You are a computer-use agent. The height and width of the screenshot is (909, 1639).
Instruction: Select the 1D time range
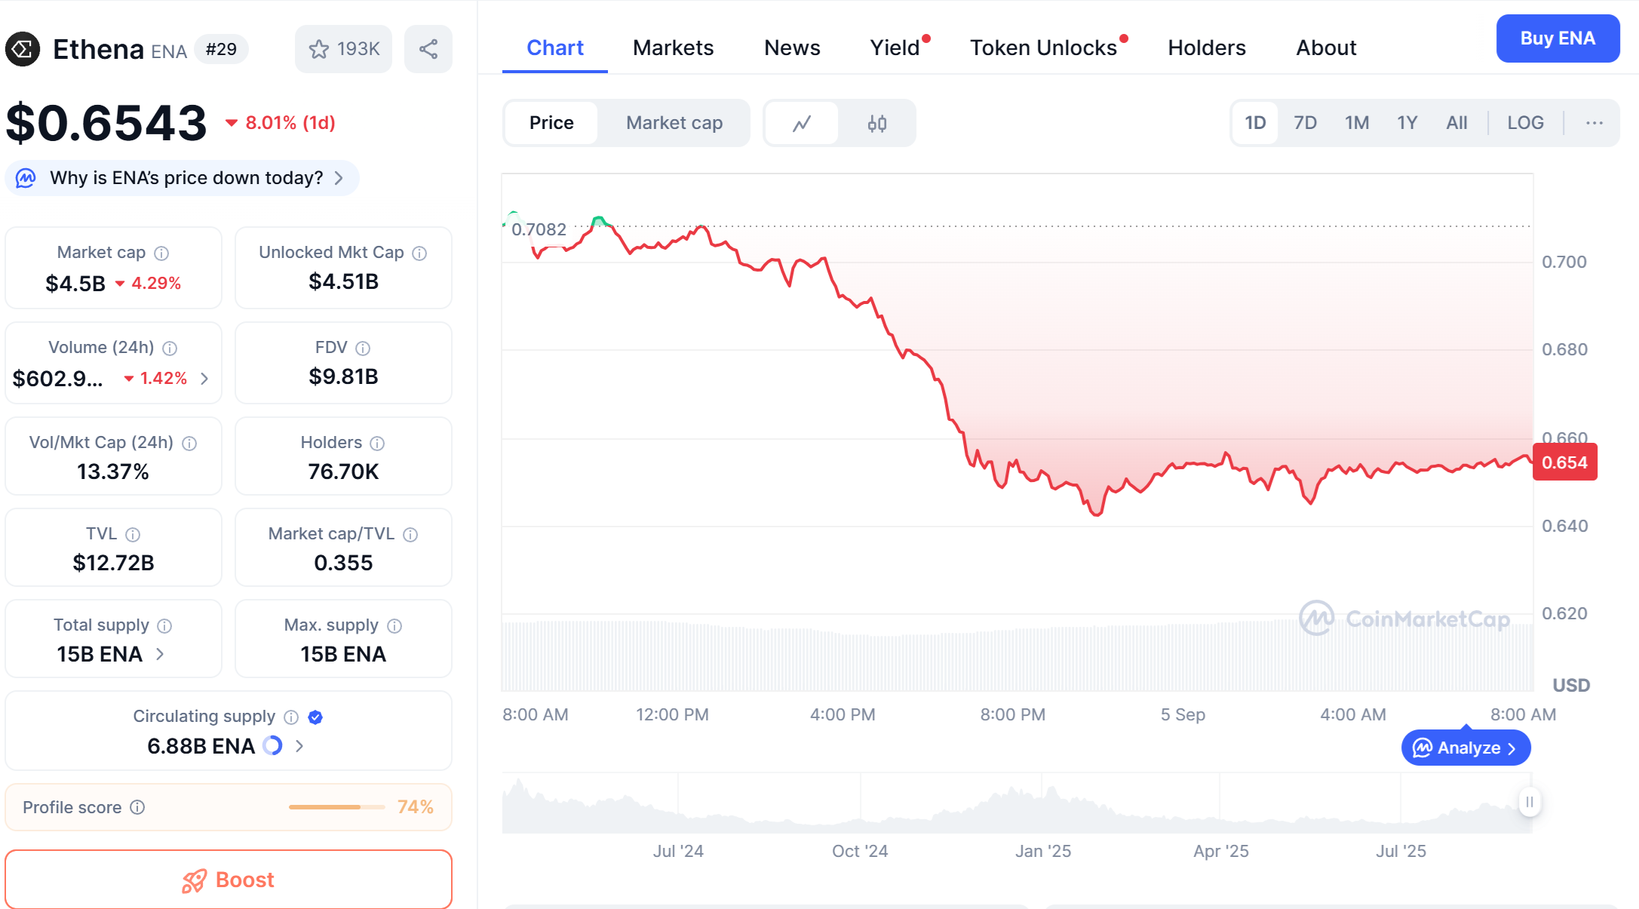[x=1255, y=123]
